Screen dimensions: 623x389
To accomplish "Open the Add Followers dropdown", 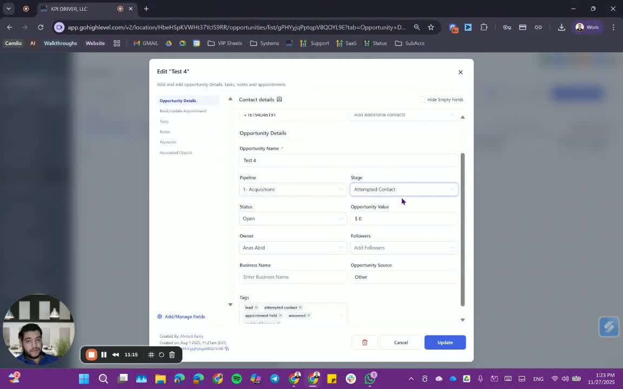I will [403, 247].
